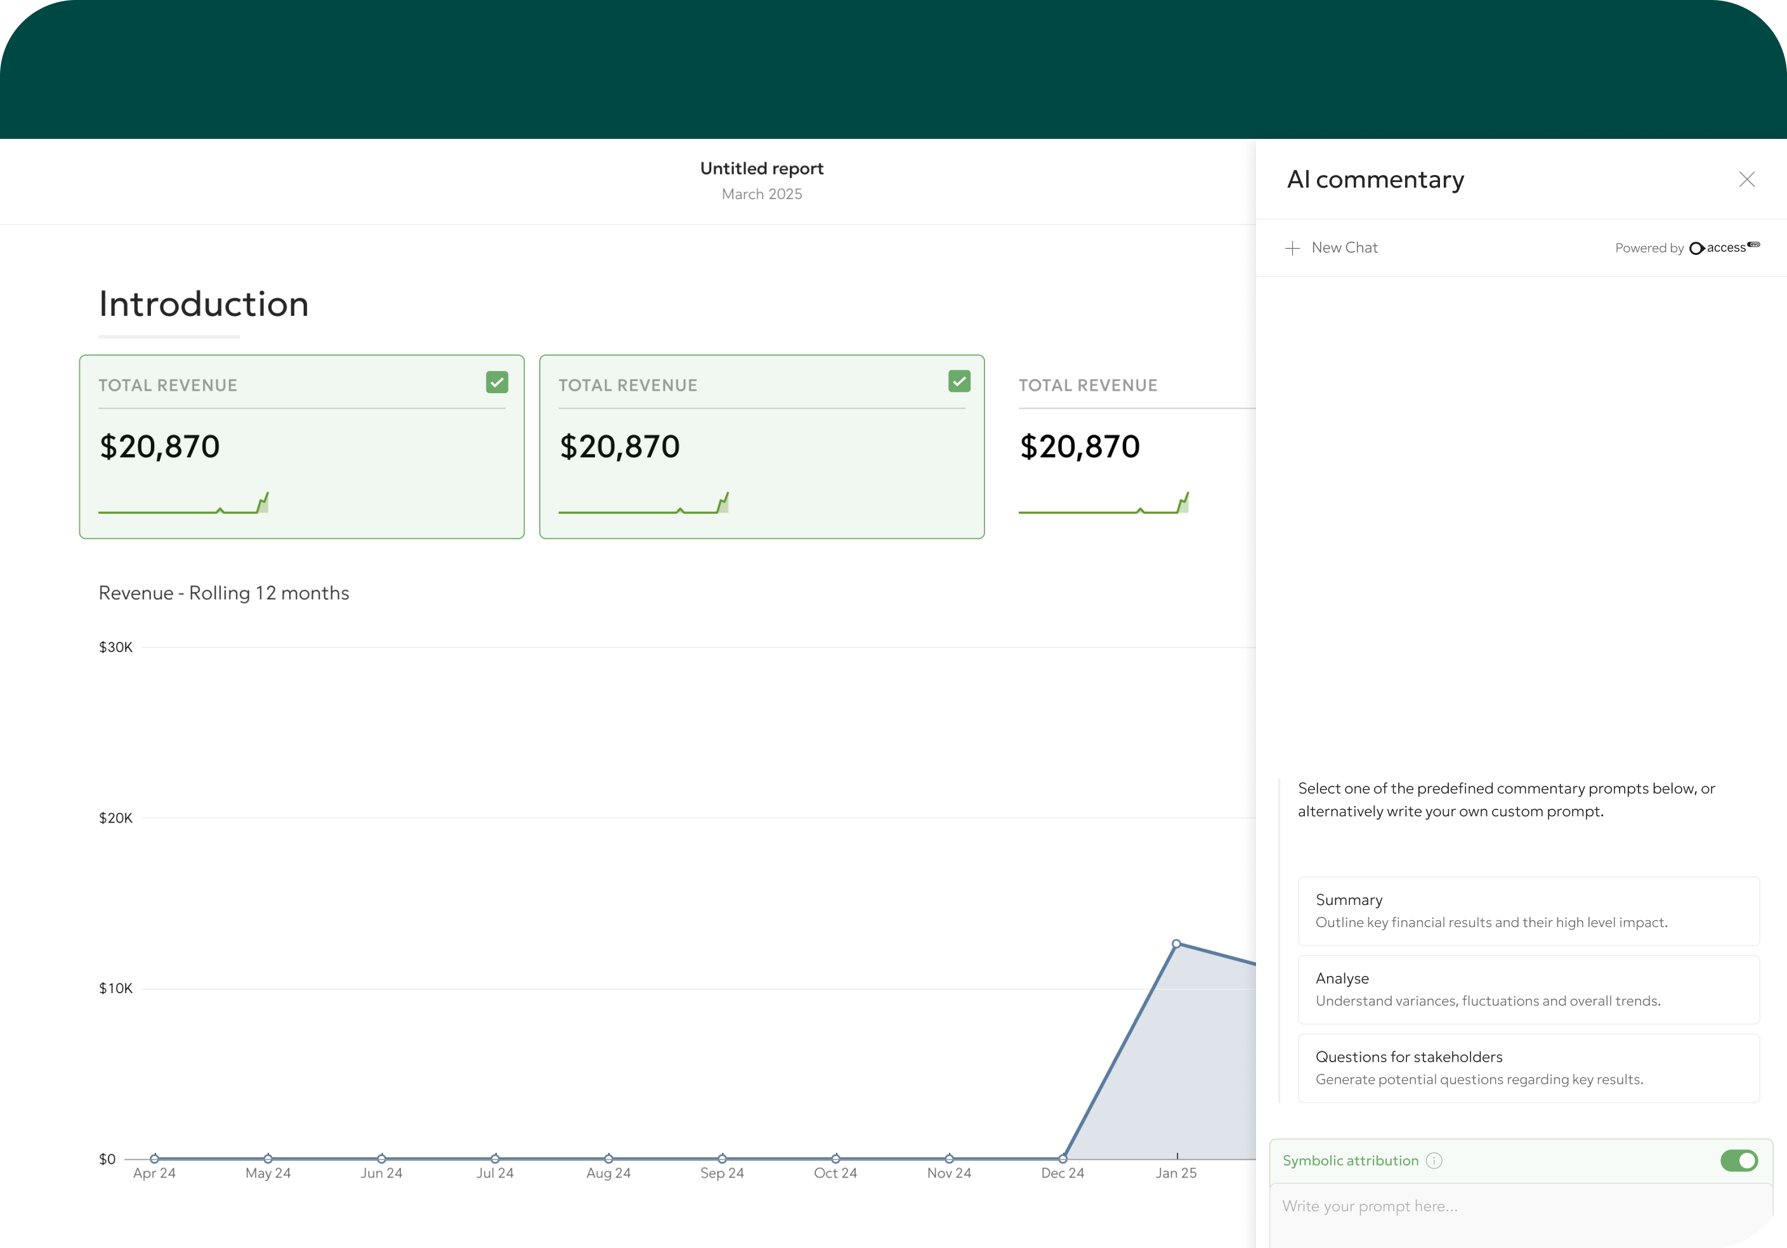Uncheck the first Total Revenue card checkbox

click(x=497, y=382)
